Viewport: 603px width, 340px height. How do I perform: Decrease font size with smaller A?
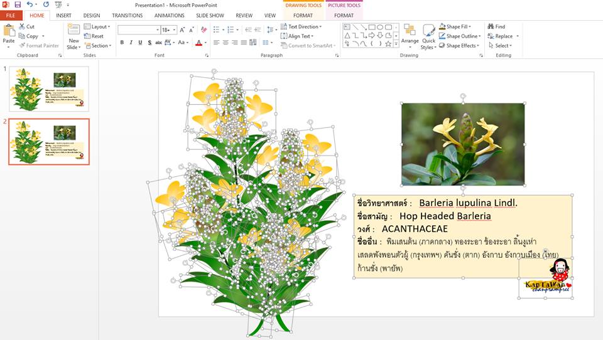191,29
